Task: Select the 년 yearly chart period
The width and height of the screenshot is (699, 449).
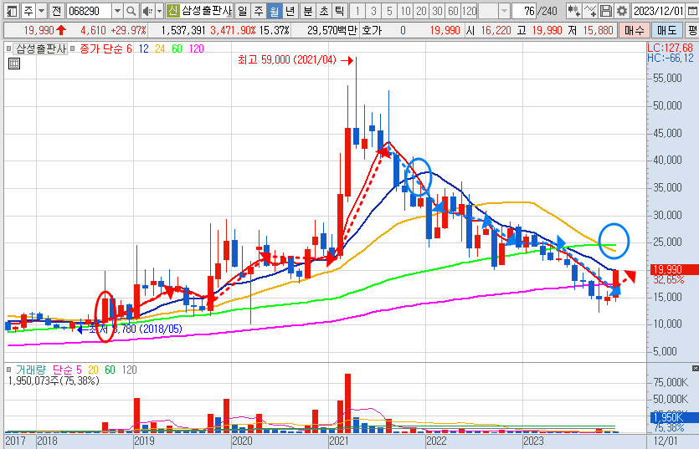Action: coord(290,11)
